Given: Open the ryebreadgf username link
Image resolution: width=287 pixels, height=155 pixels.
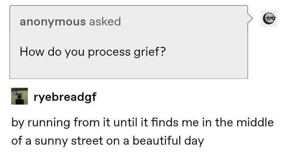Looking at the screenshot, I should coord(65,97).
